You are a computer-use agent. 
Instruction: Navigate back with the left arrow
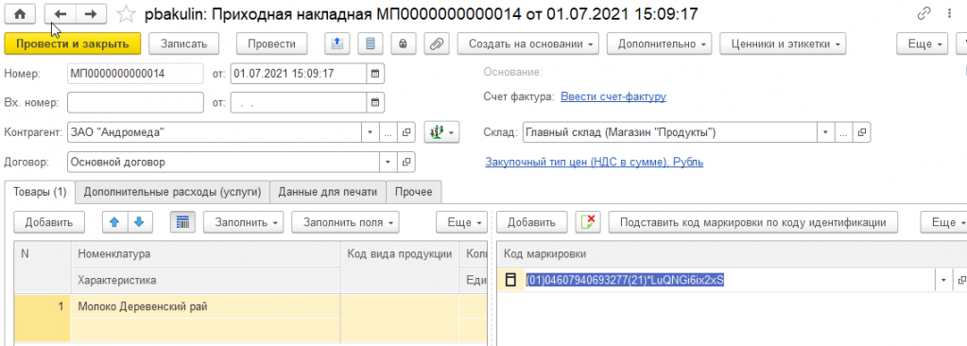click(60, 13)
